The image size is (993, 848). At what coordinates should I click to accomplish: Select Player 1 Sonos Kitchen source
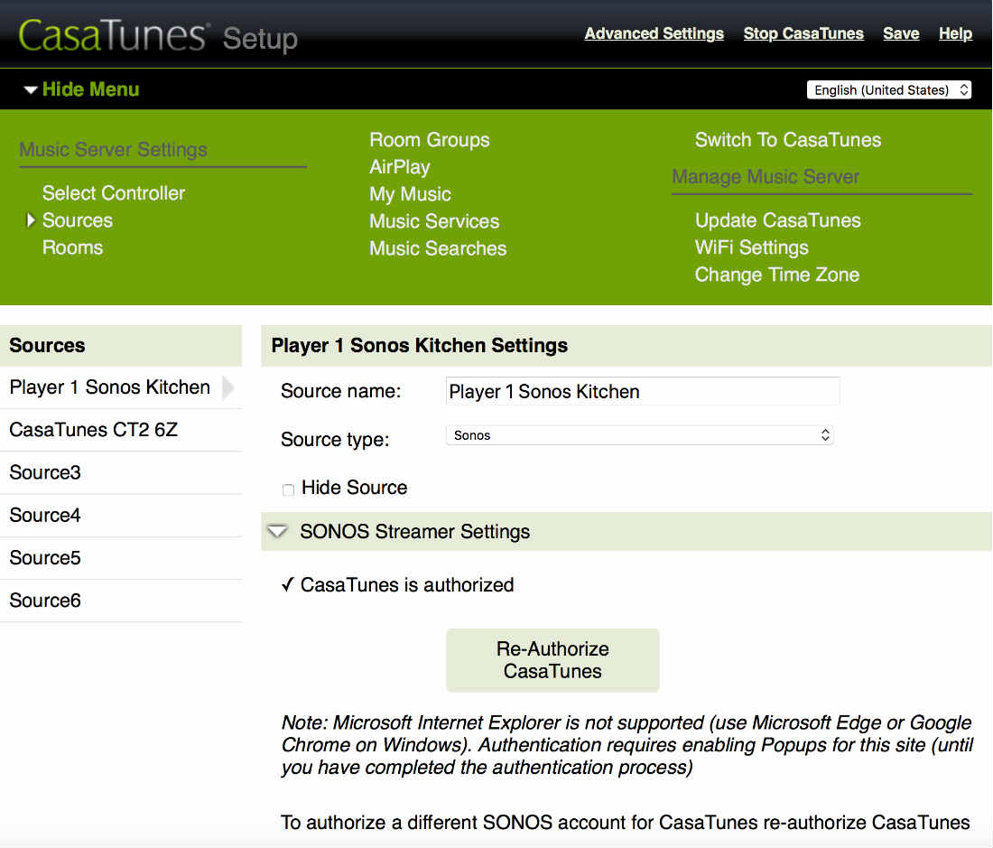click(120, 387)
